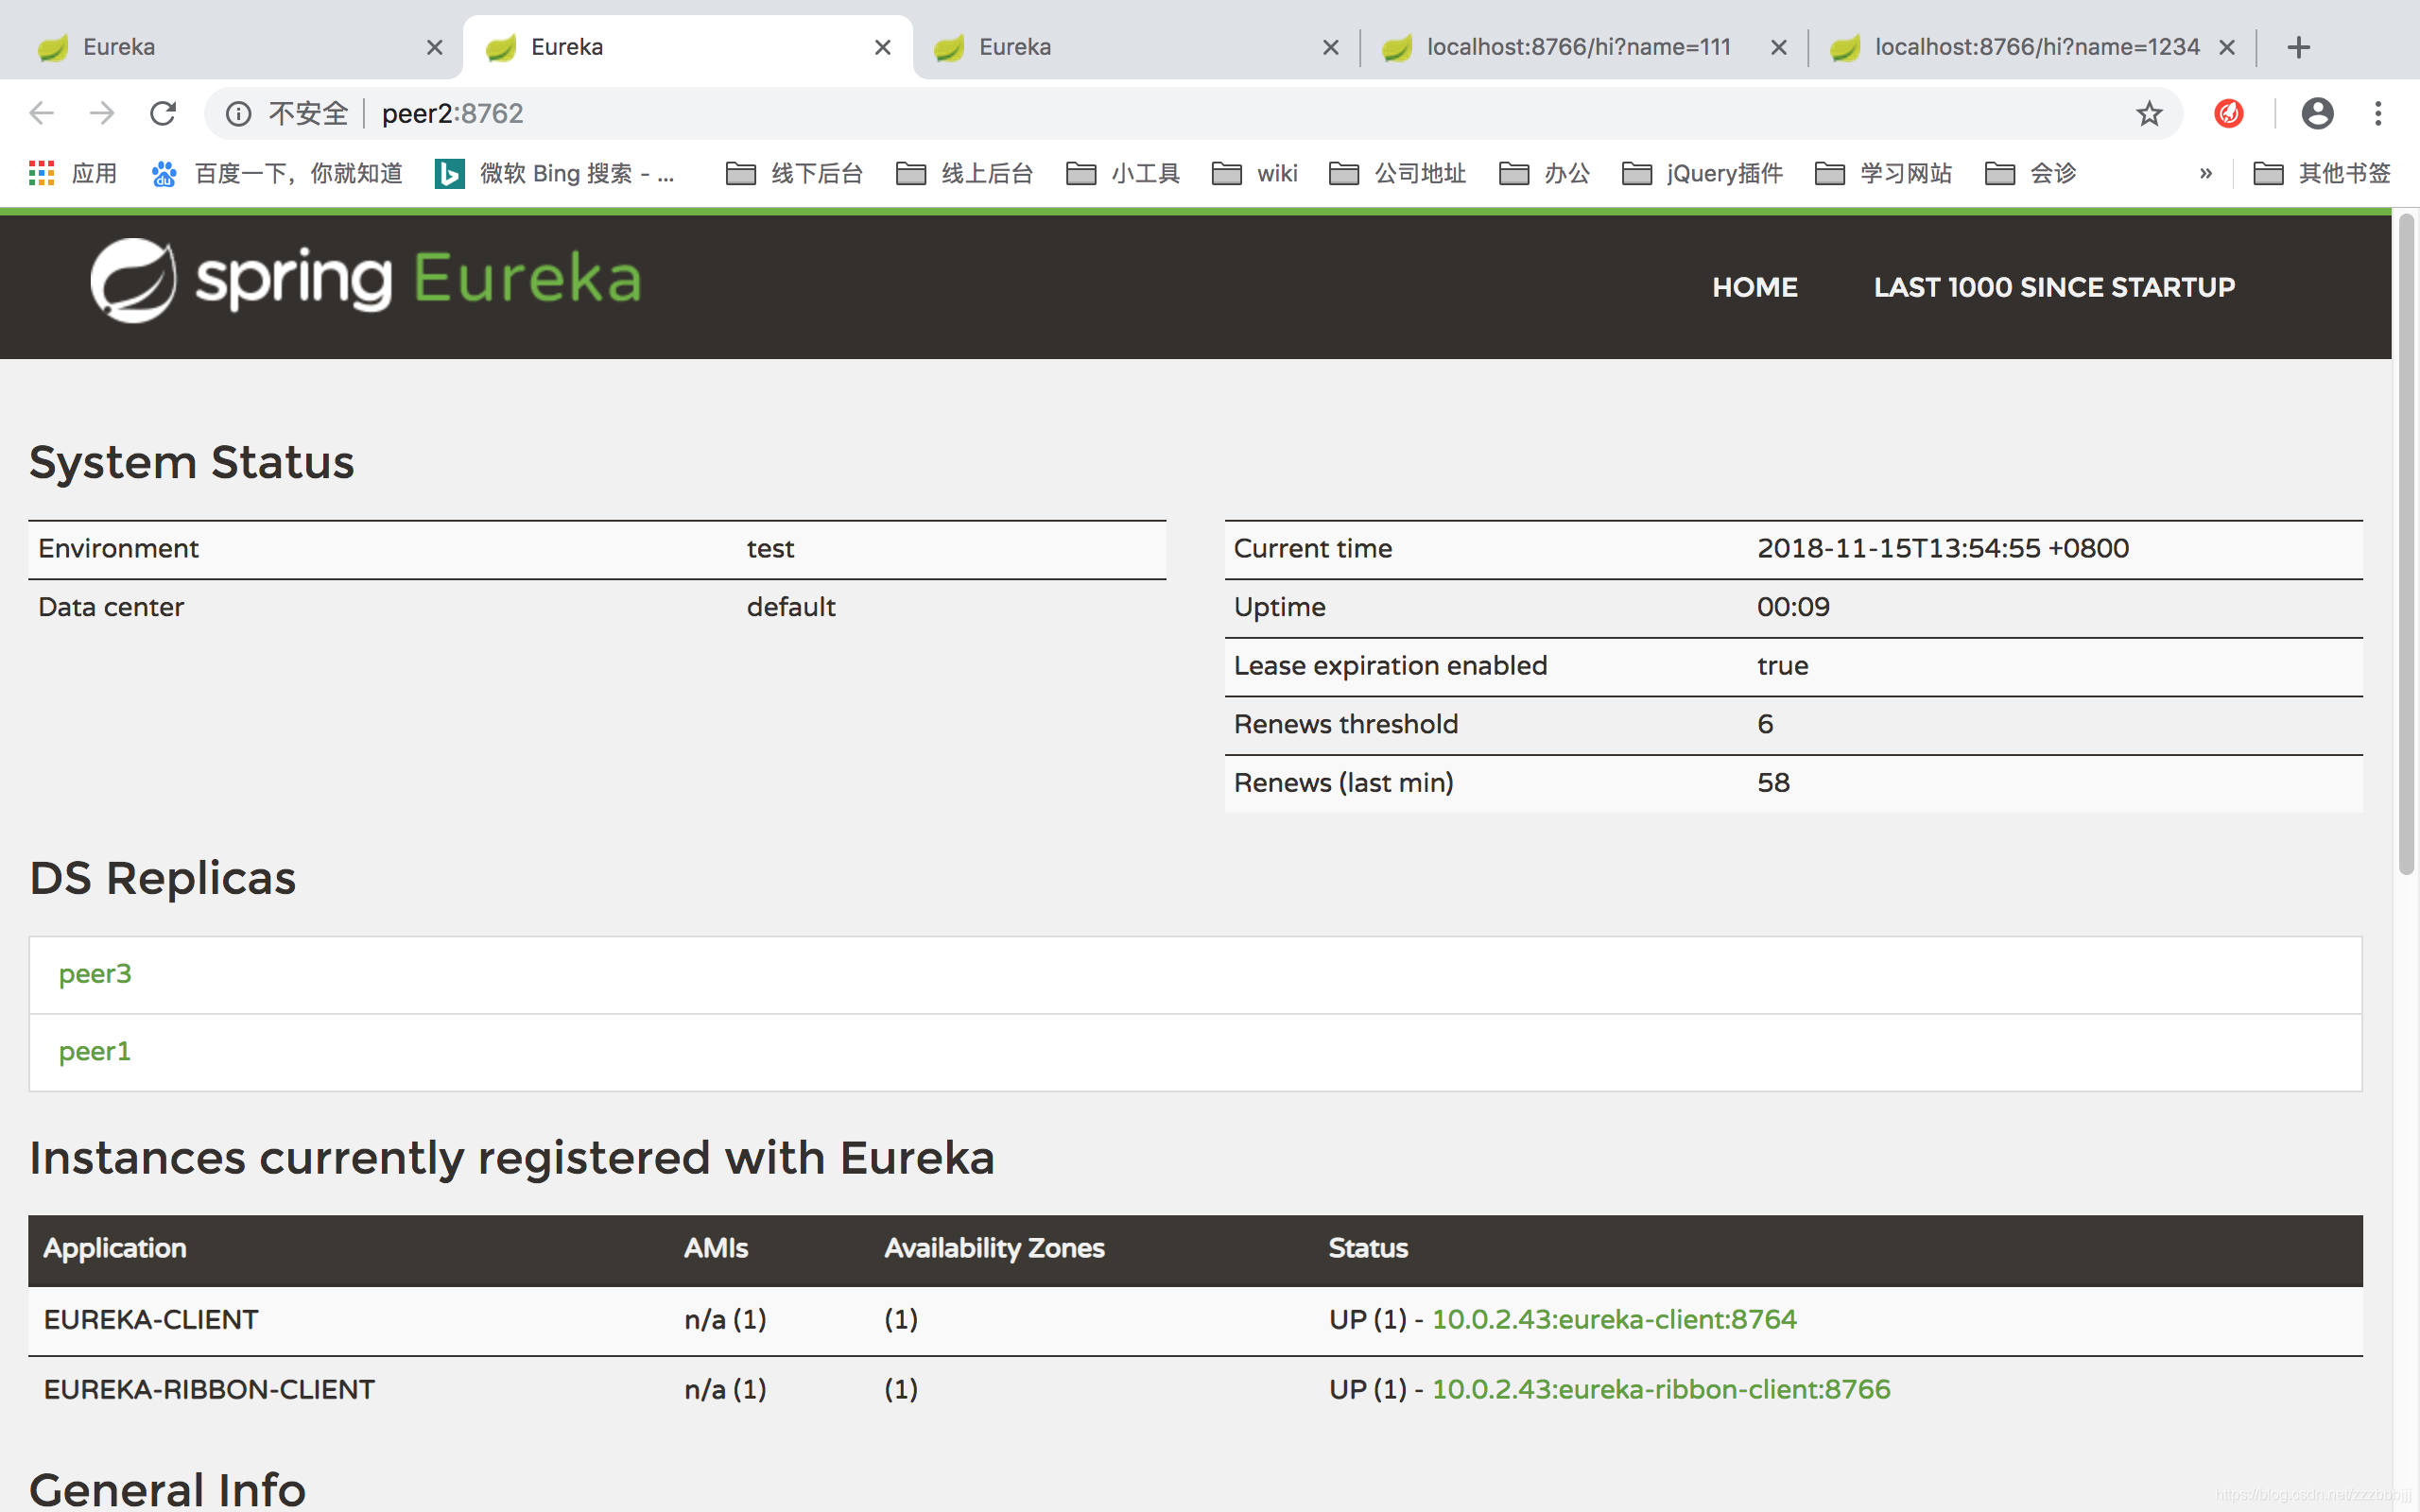Open the 线下后台 bookmark folder
2420x1512 pixels.
click(x=794, y=173)
